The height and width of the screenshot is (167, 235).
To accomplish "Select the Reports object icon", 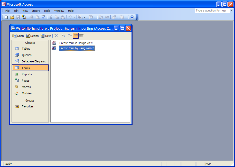I will pos(17,74).
